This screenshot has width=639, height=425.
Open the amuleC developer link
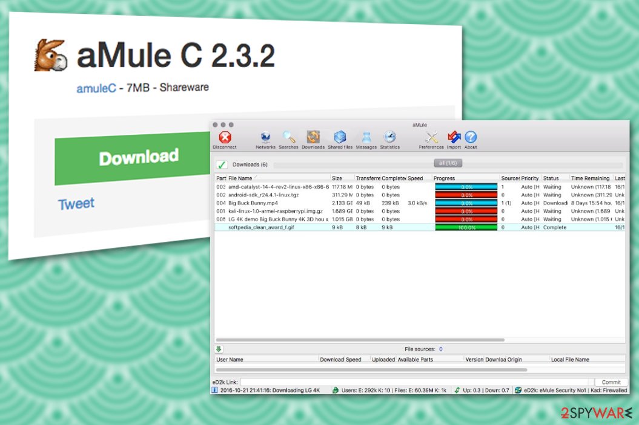(x=96, y=88)
